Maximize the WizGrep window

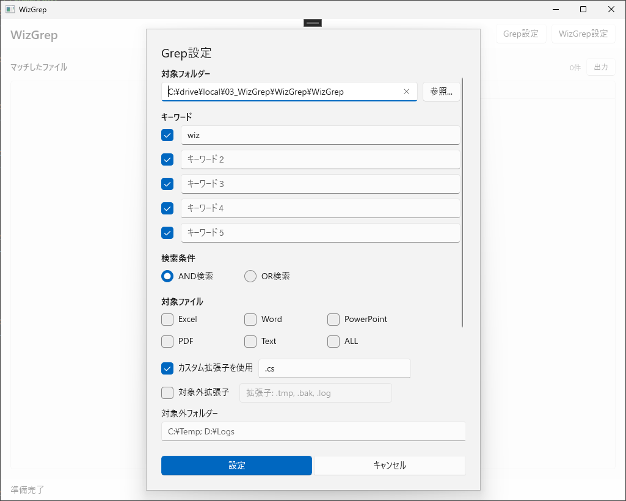pyautogui.click(x=583, y=9)
